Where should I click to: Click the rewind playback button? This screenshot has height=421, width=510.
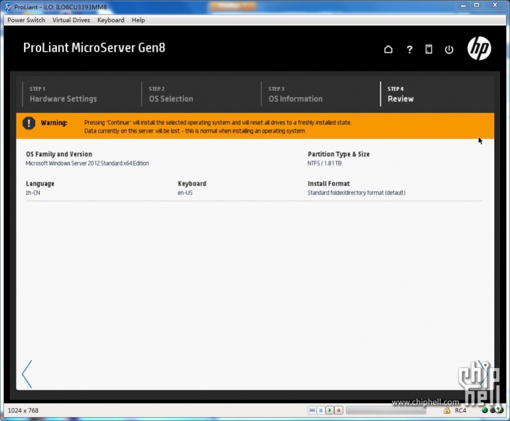point(312,411)
